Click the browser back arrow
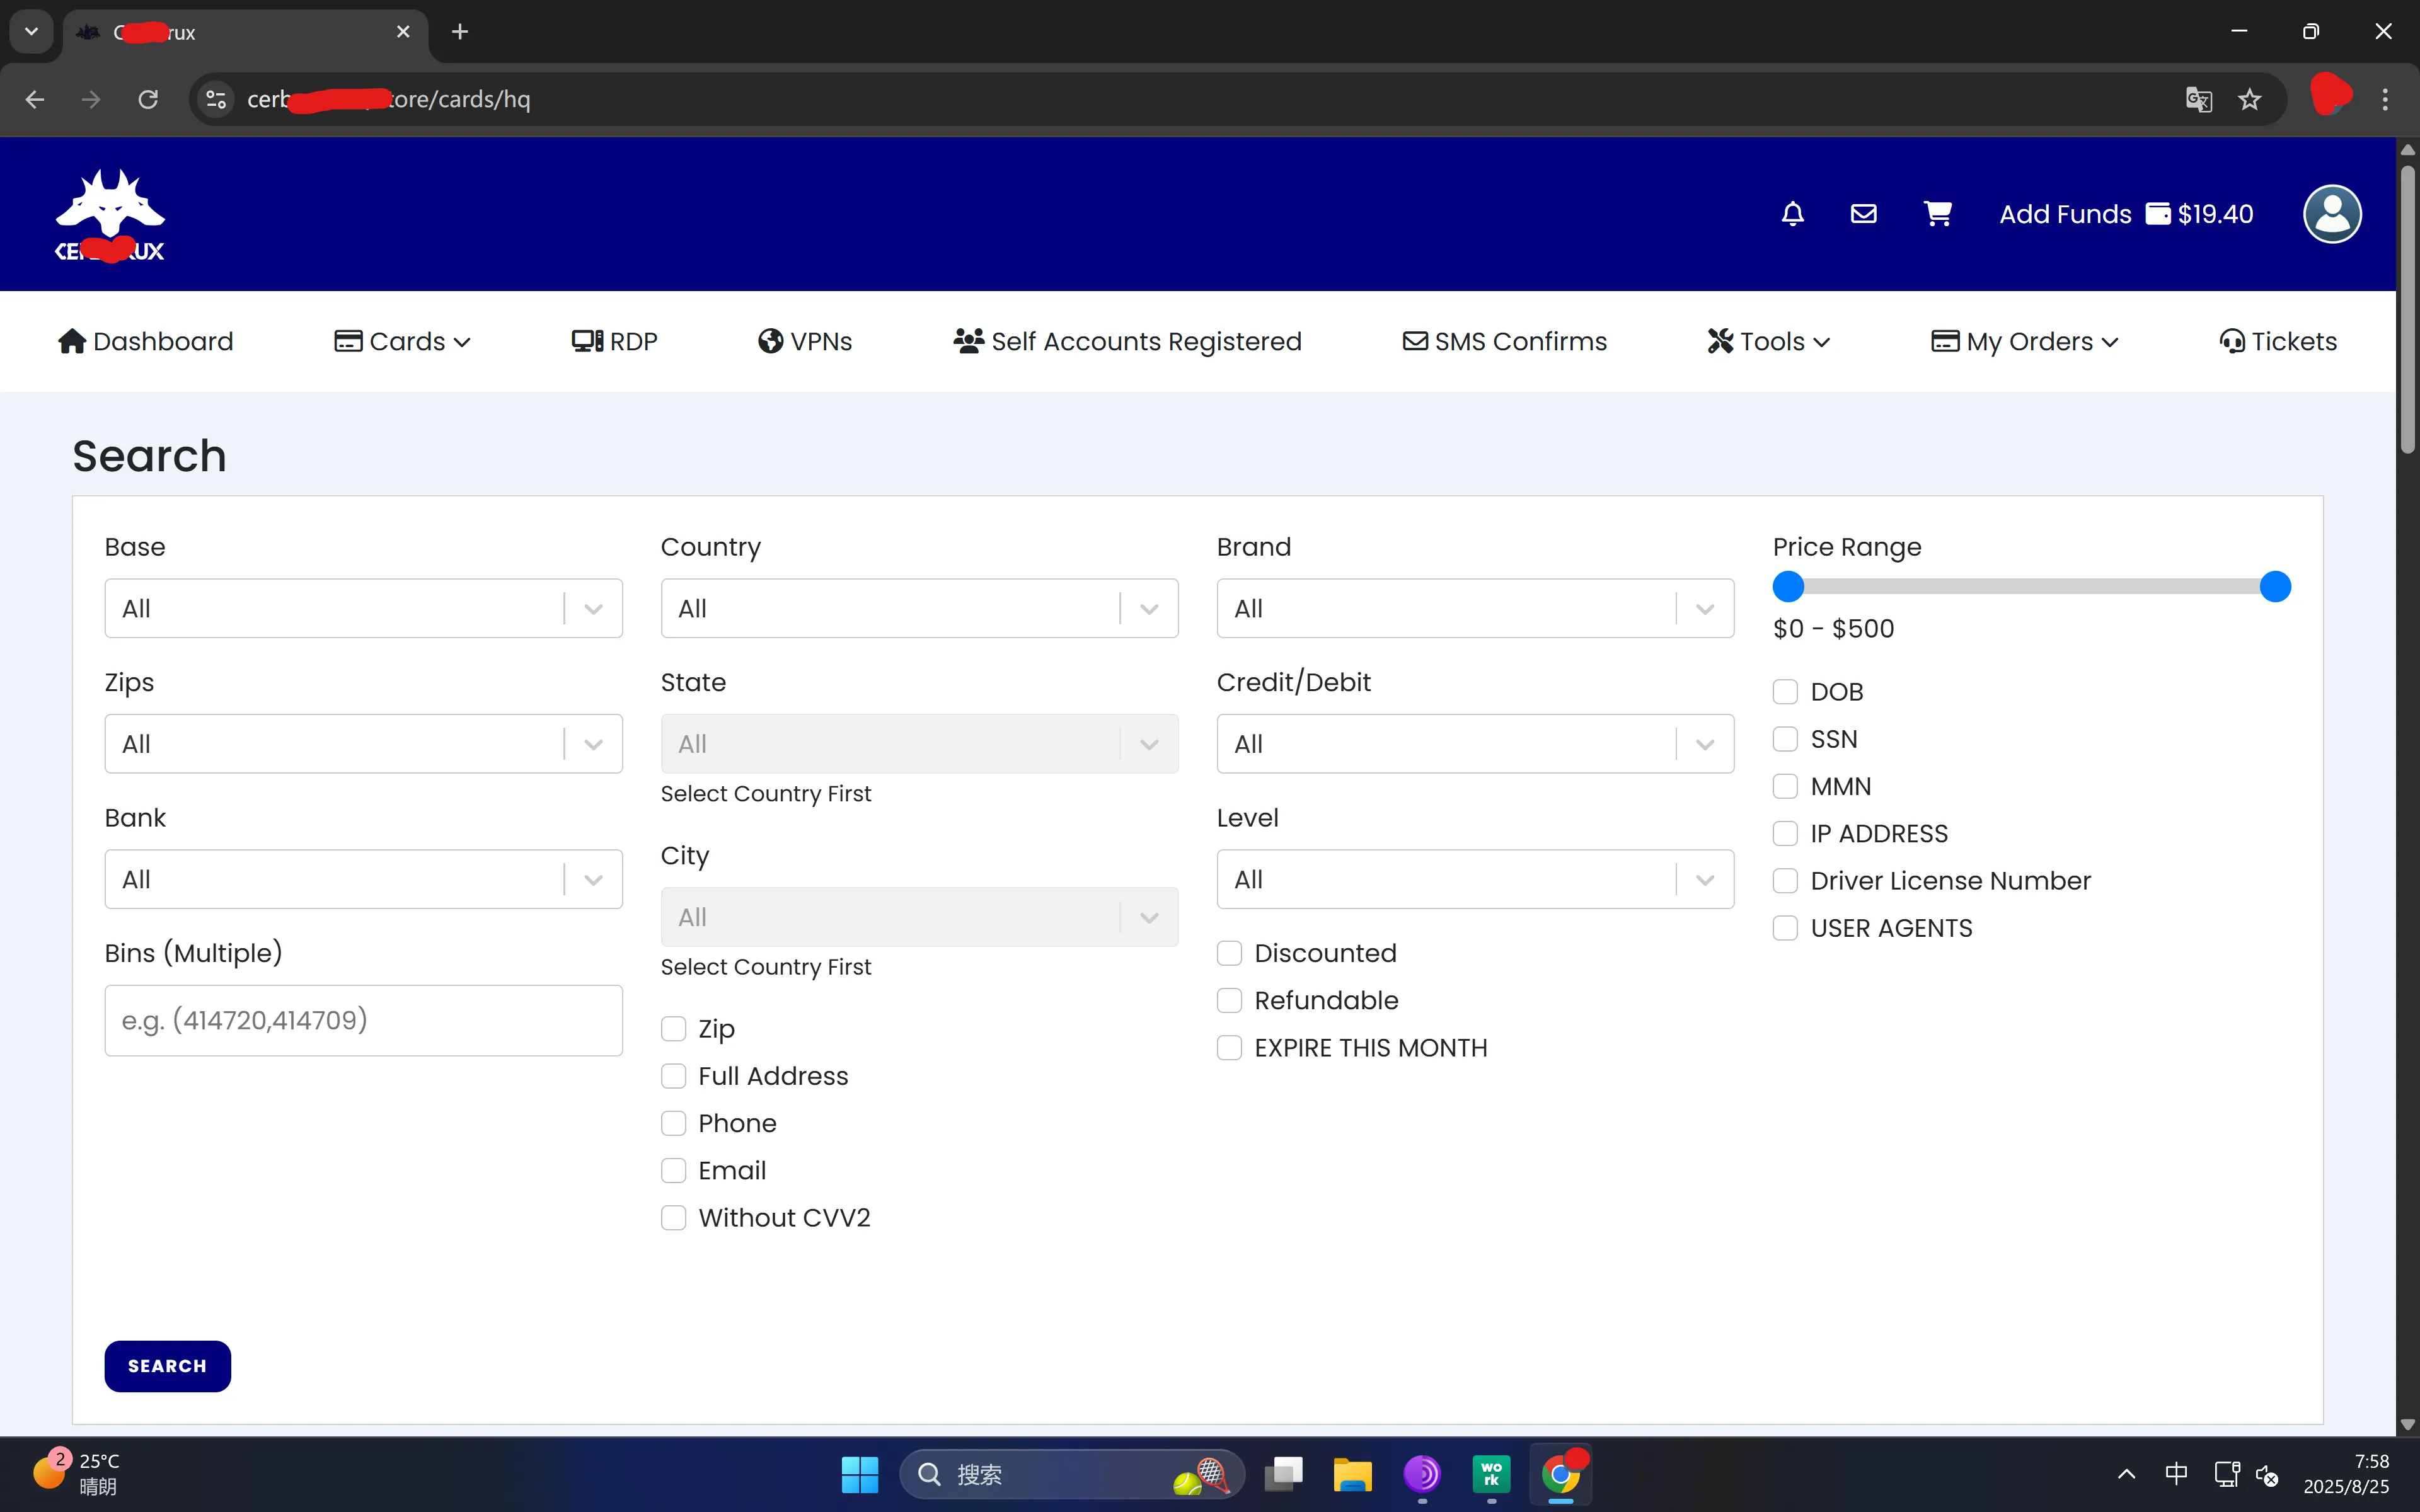 [x=35, y=99]
